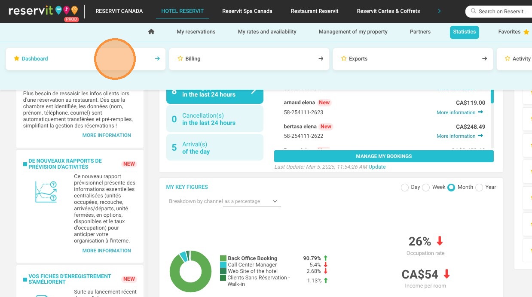Click the 90.79% value
The height and width of the screenshot is (297, 532).
pyautogui.click(x=312, y=258)
